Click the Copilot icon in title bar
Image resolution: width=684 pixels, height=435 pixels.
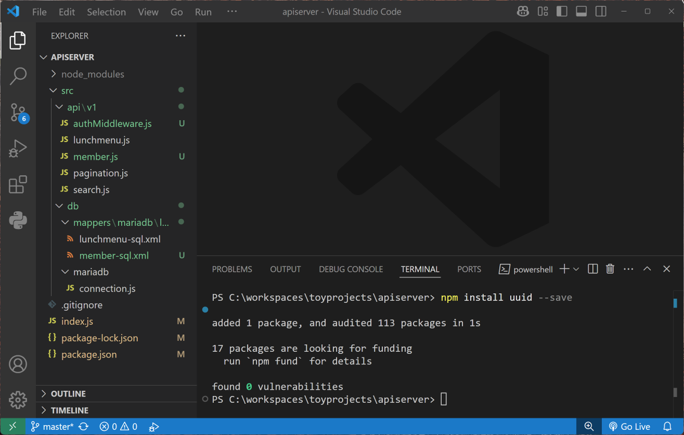point(523,12)
